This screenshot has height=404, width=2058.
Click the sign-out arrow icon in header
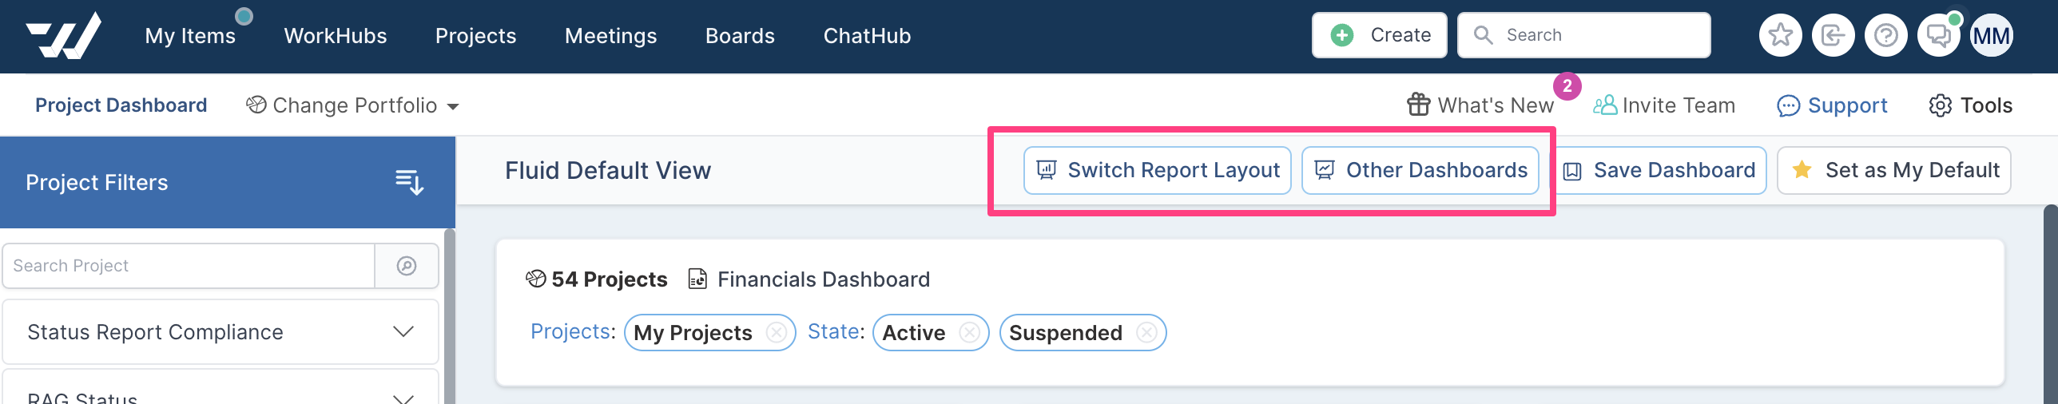pos(1833,36)
